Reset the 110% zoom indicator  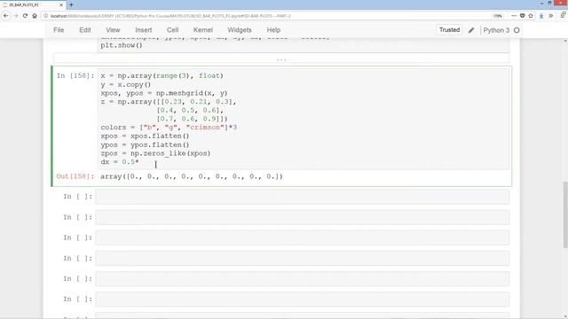coord(498,16)
